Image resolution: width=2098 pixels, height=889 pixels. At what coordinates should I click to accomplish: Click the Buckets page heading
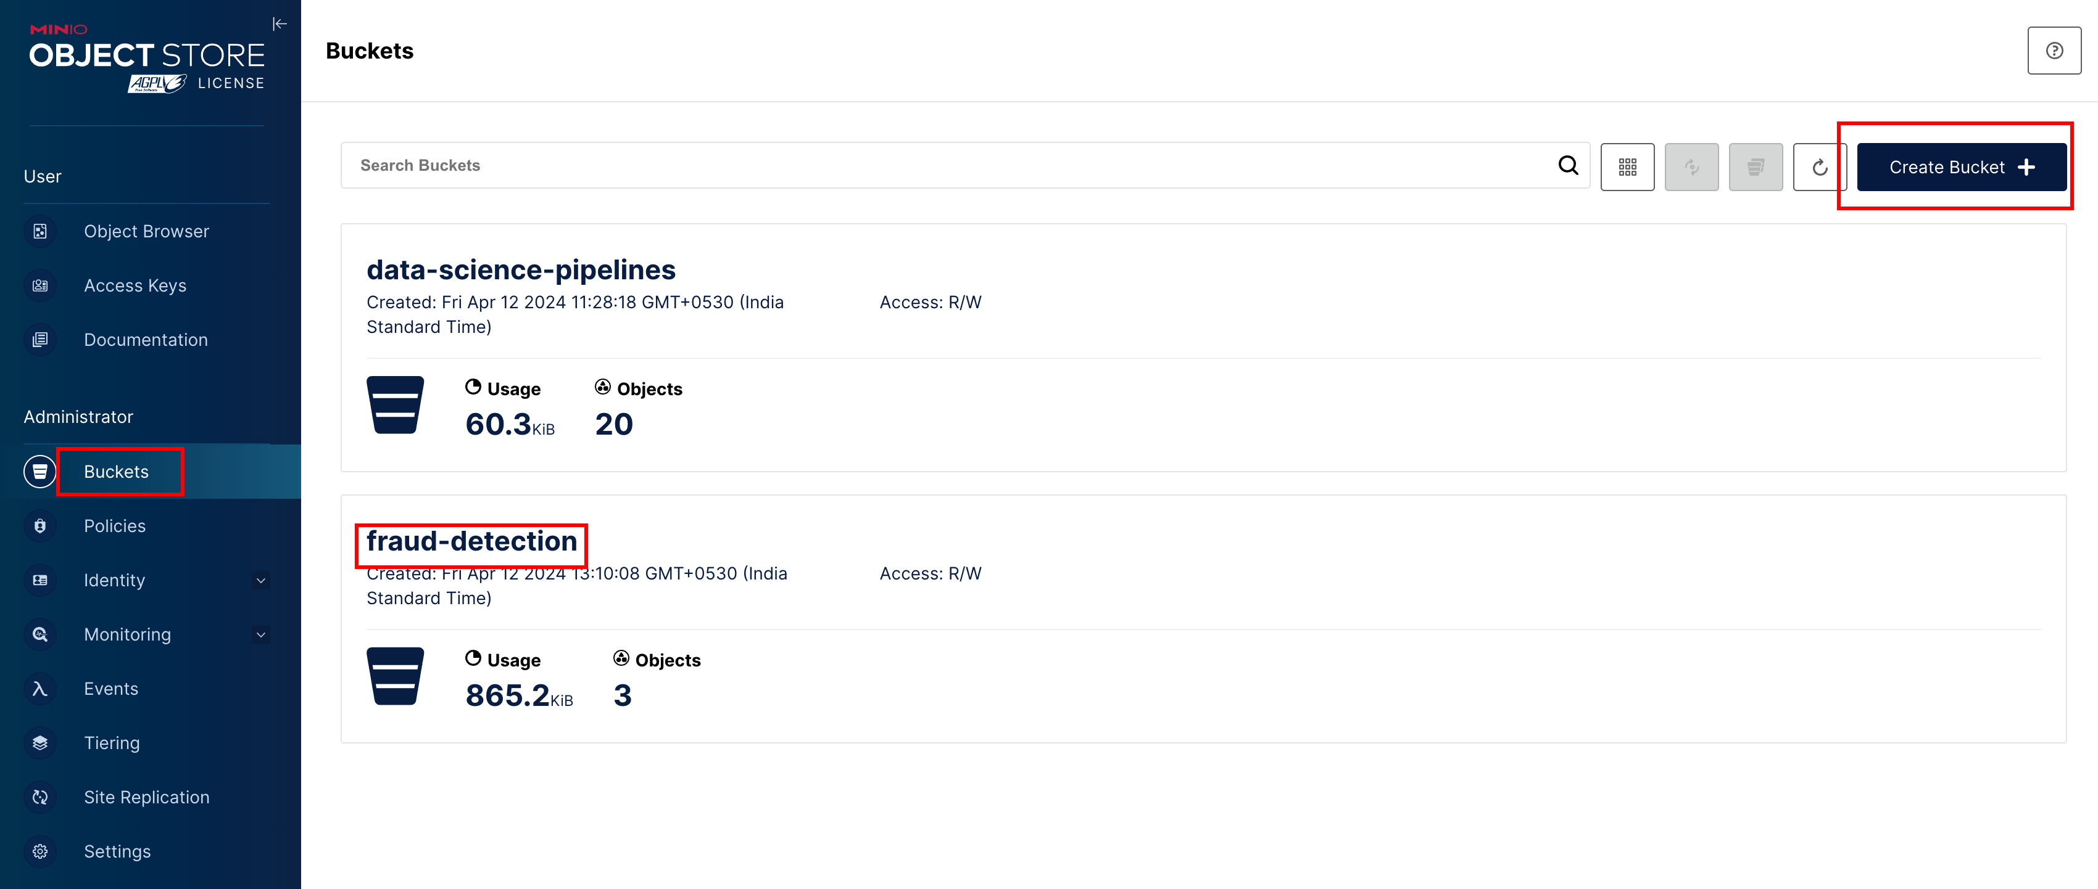(x=370, y=51)
